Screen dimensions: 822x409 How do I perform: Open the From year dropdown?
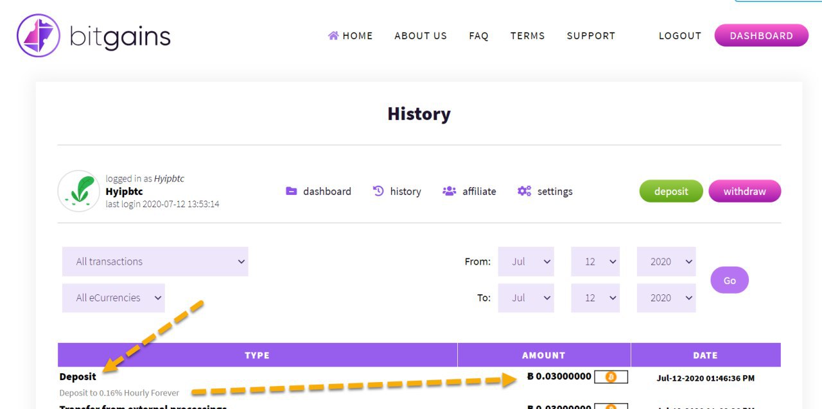coord(666,262)
